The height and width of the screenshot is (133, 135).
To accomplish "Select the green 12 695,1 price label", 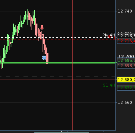I will pos(126,60).
